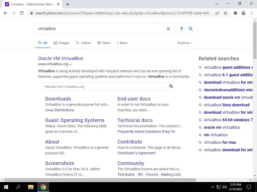Open the Downloads sitelink
257x192 pixels.
[58, 99]
